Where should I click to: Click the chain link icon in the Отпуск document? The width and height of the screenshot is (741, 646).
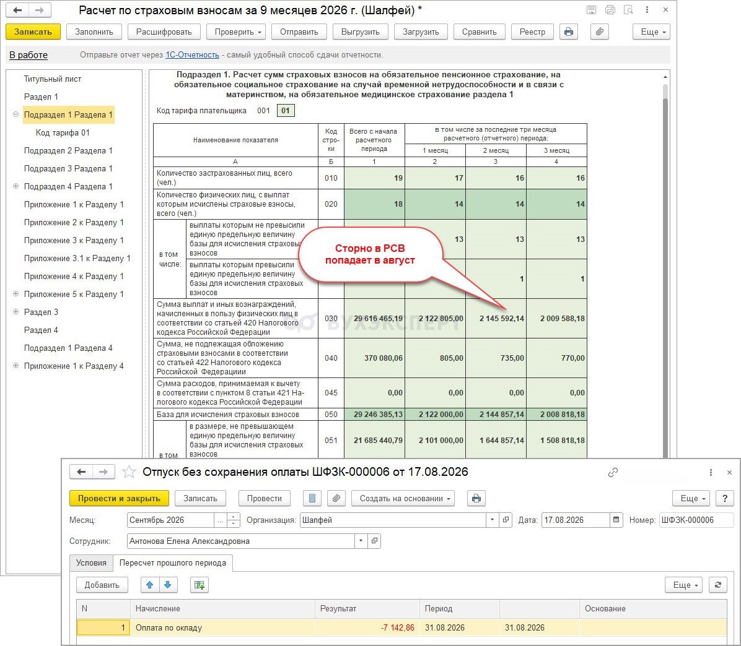(x=613, y=472)
